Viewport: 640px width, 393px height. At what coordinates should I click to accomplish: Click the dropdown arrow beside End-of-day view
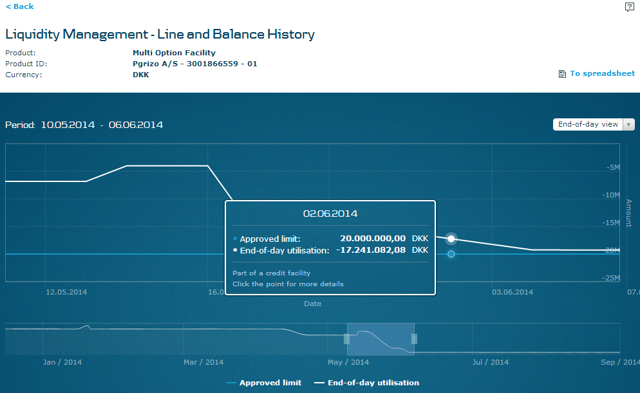pos(629,125)
